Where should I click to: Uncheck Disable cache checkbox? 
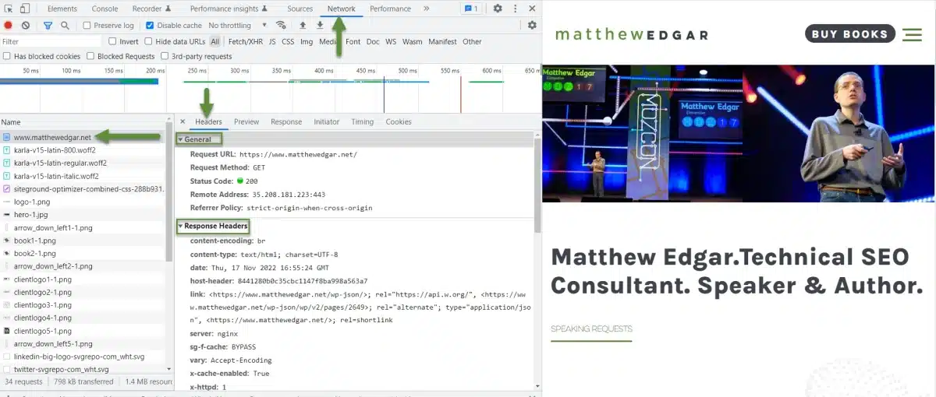[x=150, y=25]
